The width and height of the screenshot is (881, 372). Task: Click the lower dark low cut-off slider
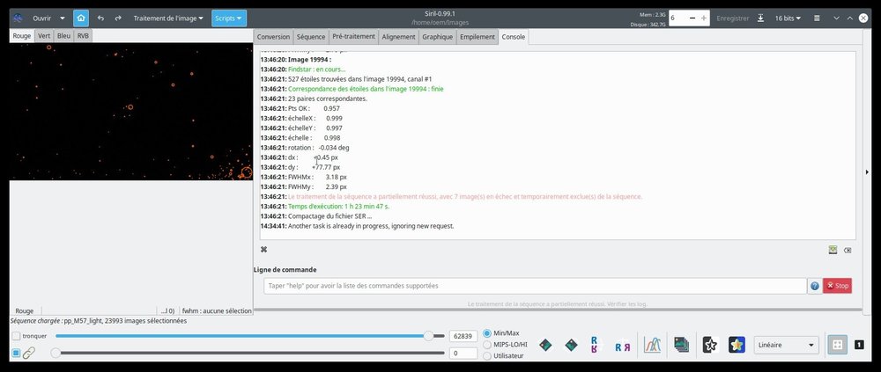tap(250, 353)
